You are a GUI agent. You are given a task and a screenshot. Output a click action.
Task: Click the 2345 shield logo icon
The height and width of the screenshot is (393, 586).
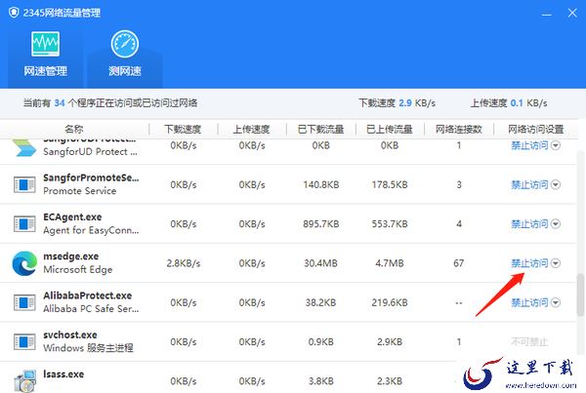14,13
